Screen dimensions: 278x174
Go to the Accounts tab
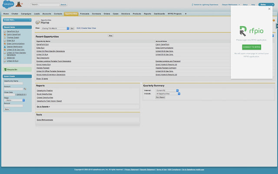pos(46,13)
